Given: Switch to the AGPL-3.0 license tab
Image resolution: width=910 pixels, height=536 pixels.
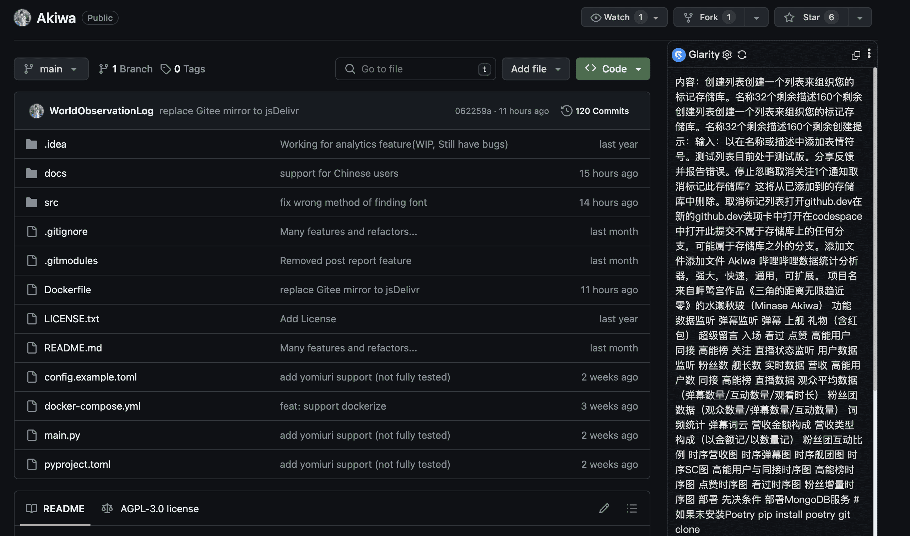Looking at the screenshot, I should pyautogui.click(x=150, y=508).
